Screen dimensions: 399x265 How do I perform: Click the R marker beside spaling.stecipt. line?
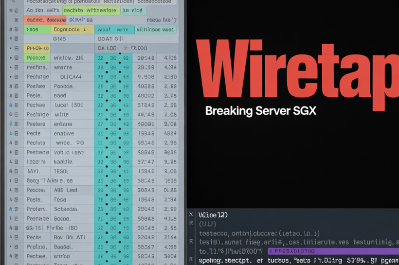191,260
